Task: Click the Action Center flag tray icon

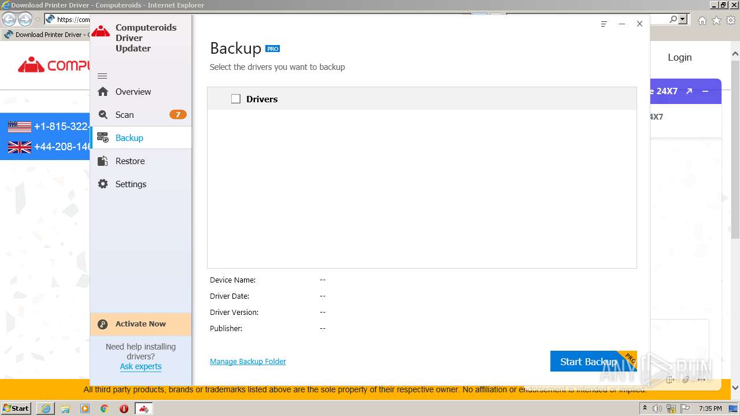Action: click(685, 408)
